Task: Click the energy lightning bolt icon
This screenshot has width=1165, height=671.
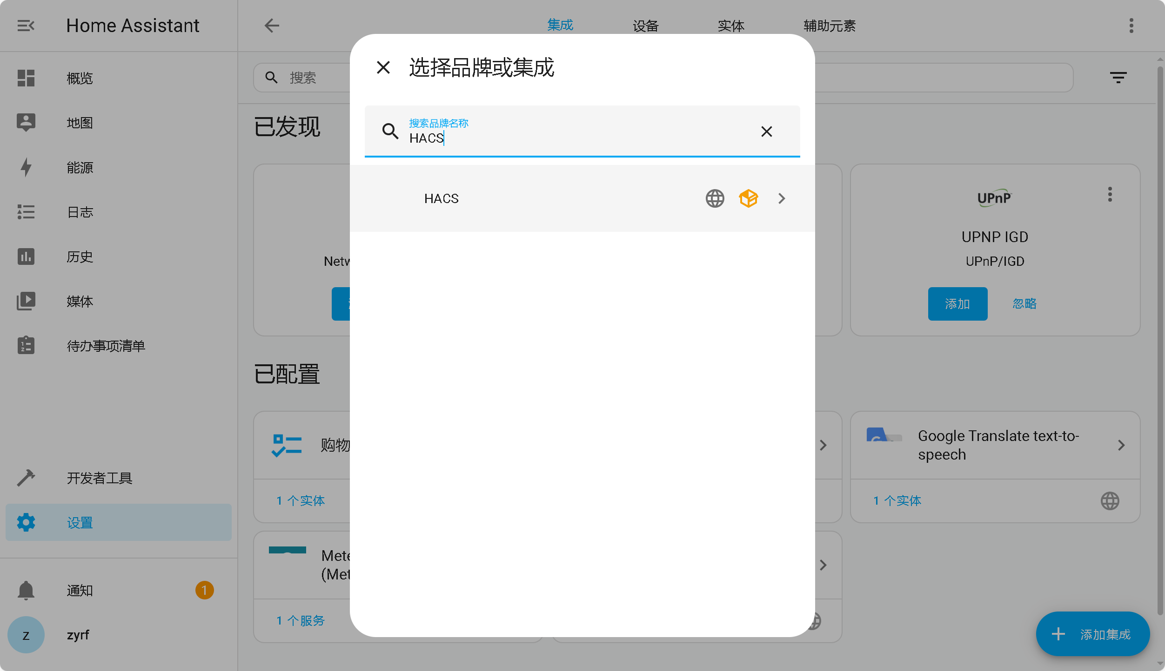Action: tap(26, 167)
